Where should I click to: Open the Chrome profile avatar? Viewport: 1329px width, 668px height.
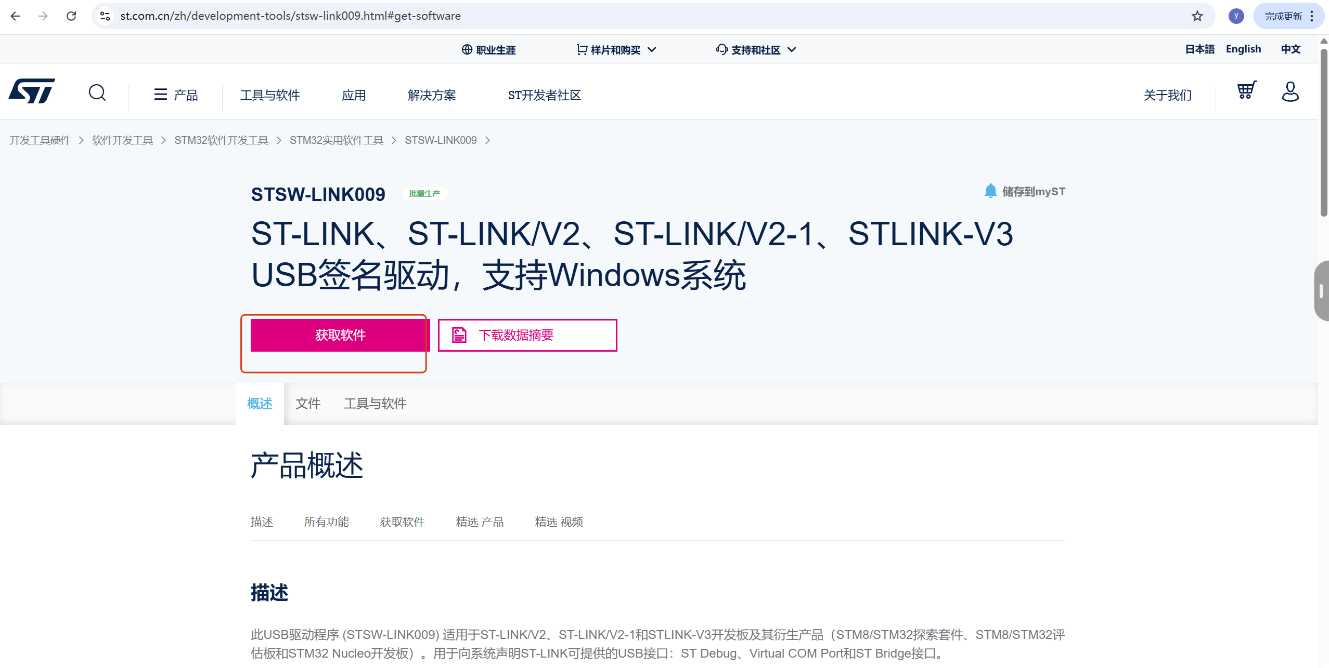(x=1236, y=16)
